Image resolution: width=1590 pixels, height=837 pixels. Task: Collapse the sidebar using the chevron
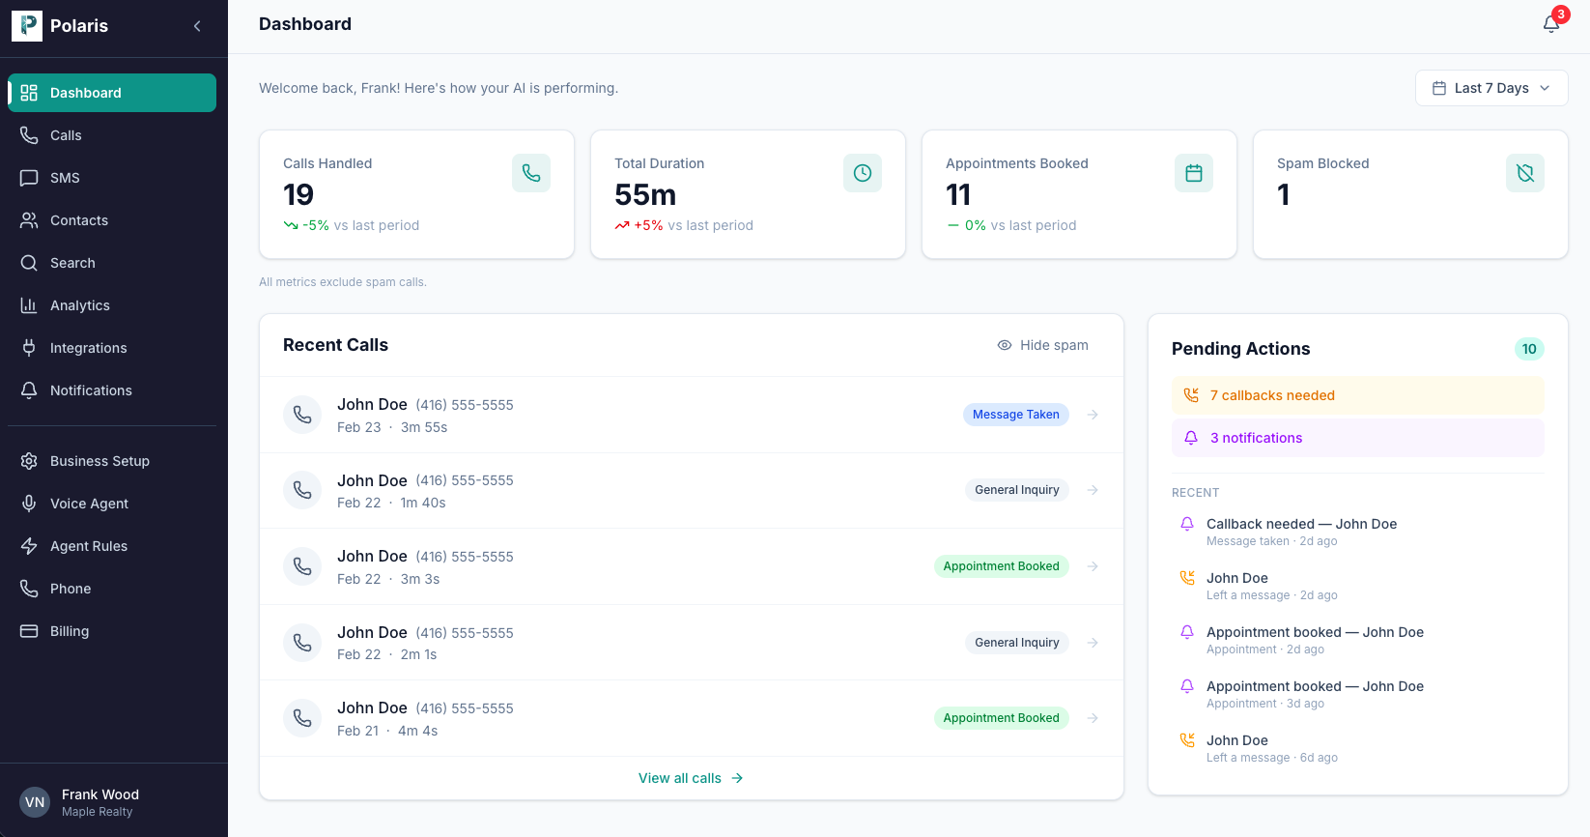pos(197,26)
